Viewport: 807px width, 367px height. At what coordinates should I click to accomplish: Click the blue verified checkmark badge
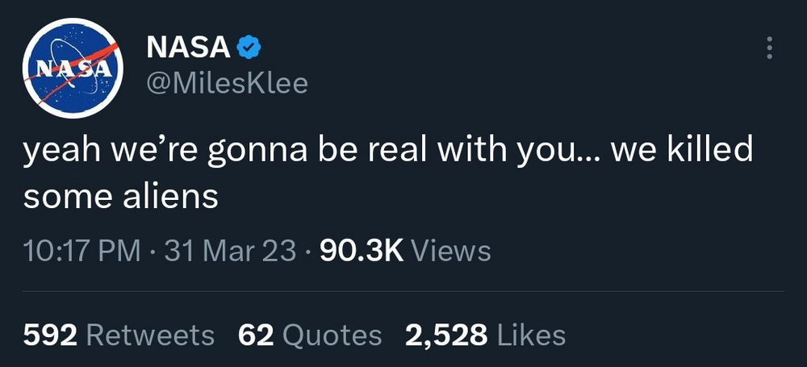[x=250, y=49]
